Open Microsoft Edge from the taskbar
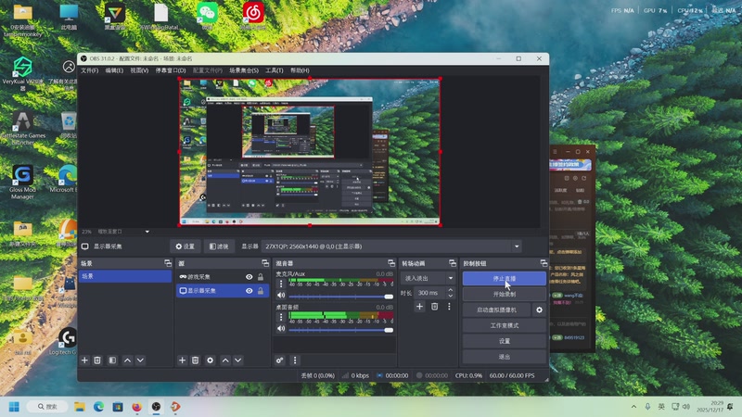This screenshot has height=417, width=742. pos(98,407)
